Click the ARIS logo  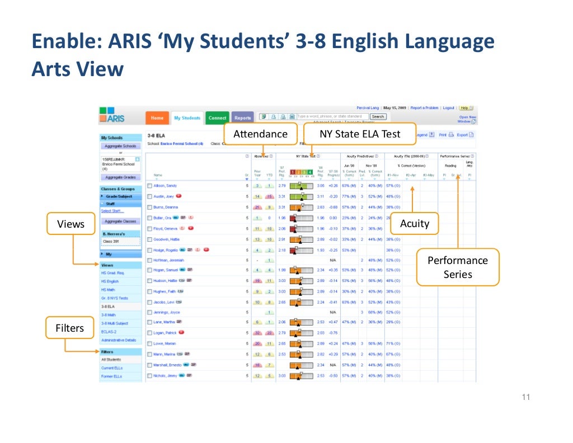[112, 115]
